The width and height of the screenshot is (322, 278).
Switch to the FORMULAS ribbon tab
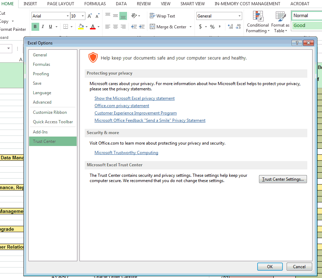click(x=95, y=4)
